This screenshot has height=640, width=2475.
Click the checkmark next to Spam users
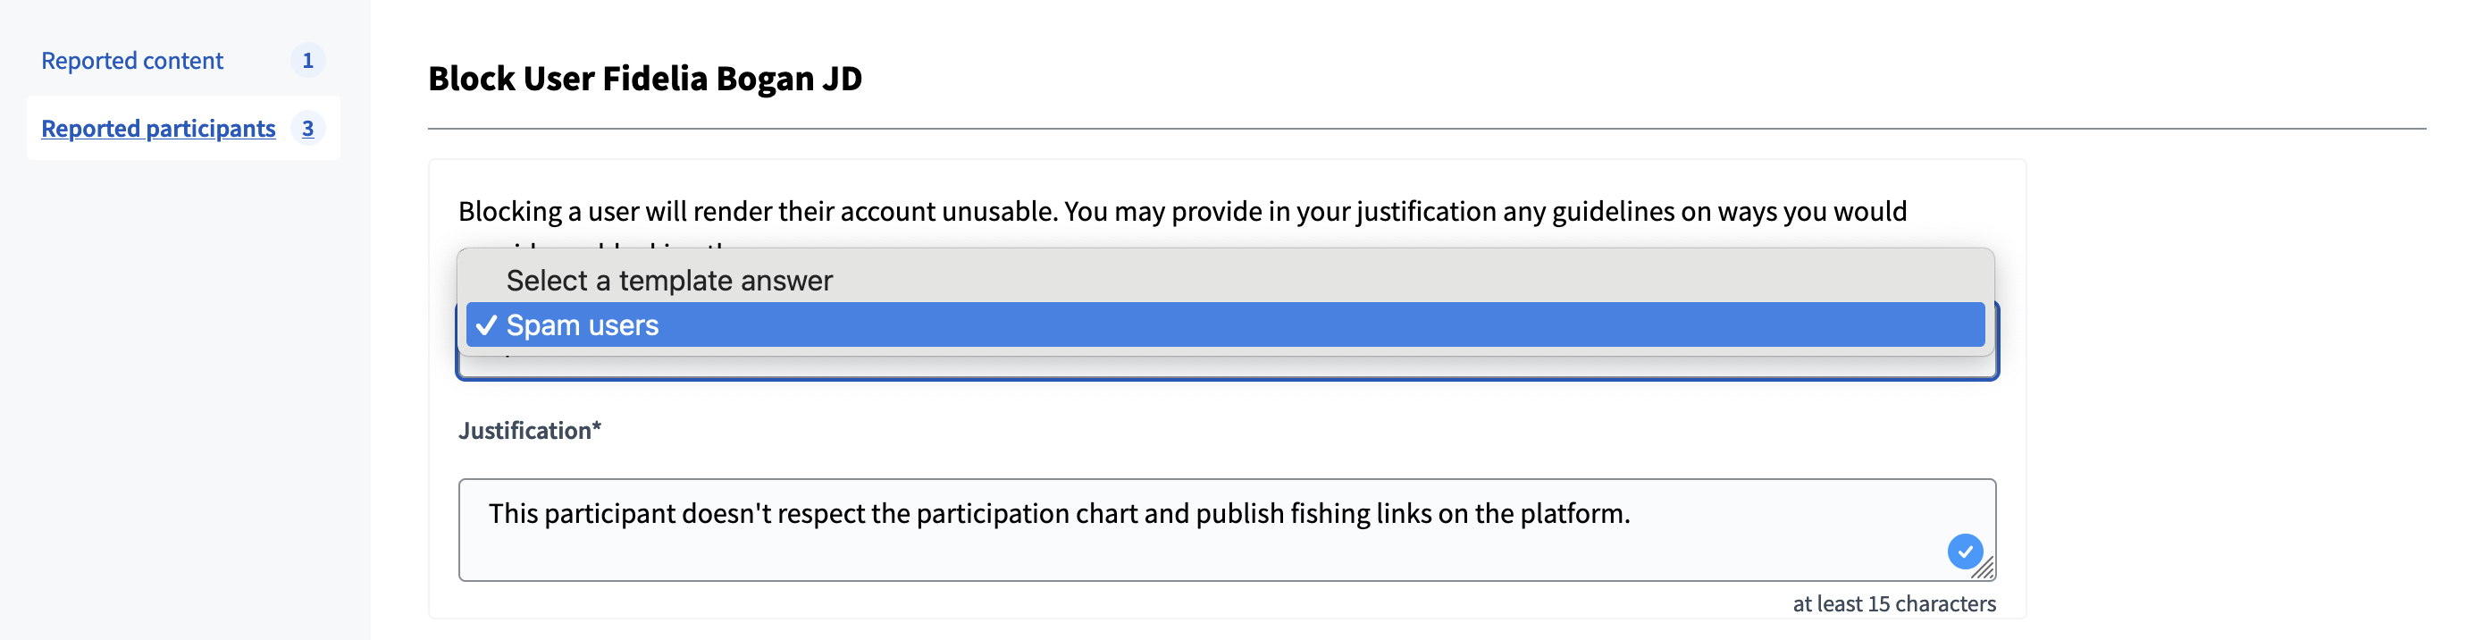(488, 324)
